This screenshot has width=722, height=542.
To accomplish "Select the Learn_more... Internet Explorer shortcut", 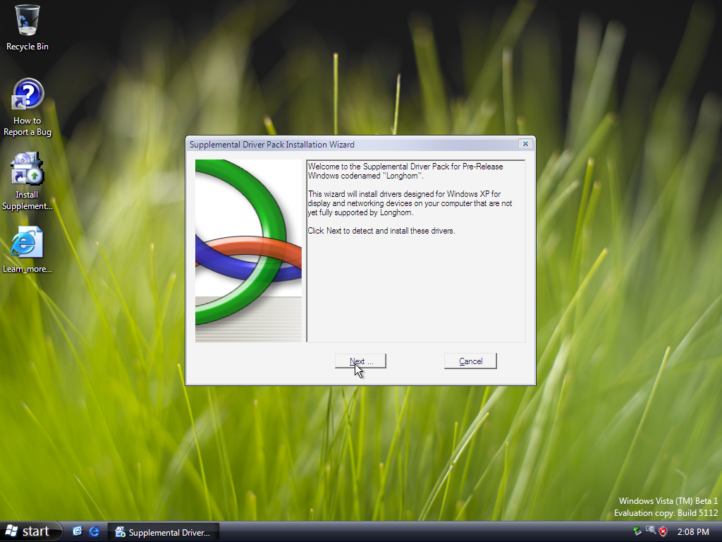I will tap(27, 249).
